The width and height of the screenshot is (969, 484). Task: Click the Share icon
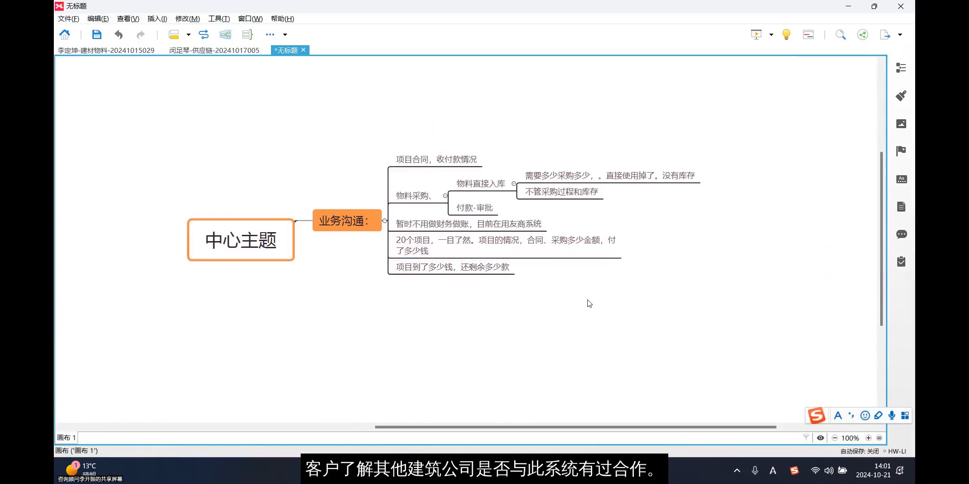[863, 34]
